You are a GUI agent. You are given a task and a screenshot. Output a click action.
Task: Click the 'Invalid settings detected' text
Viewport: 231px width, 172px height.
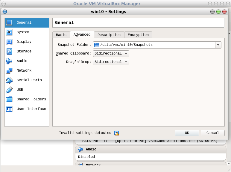pyautogui.click(x=85, y=133)
